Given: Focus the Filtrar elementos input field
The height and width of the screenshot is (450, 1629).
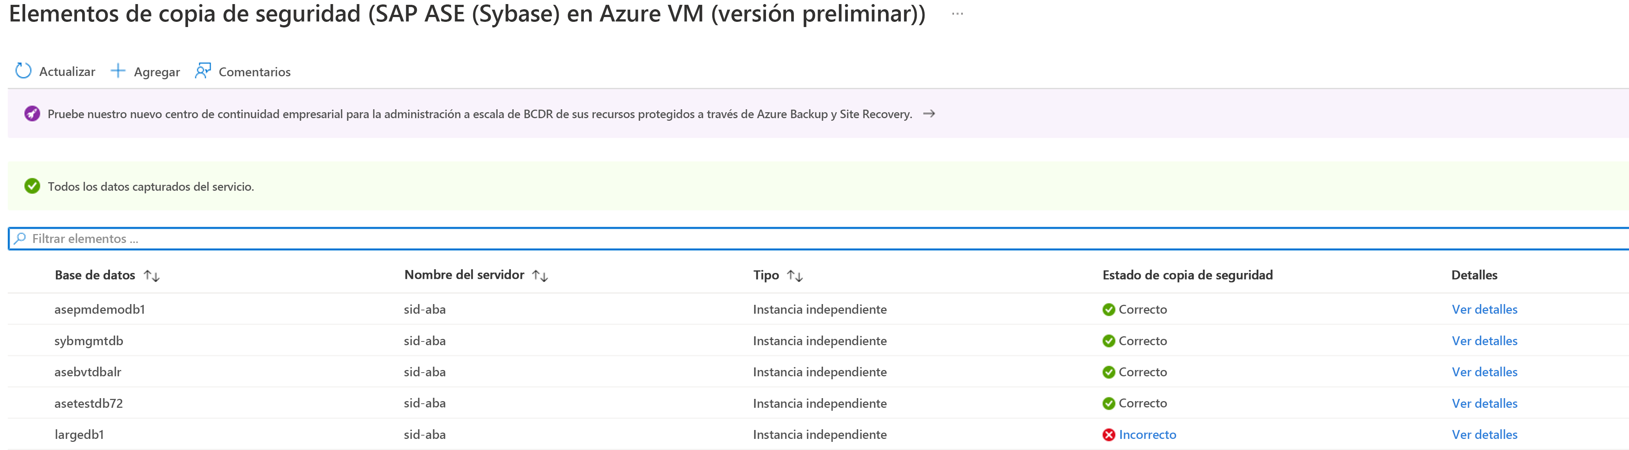Looking at the screenshot, I should coord(506,239).
